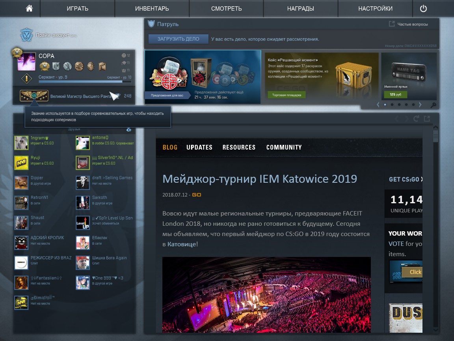This screenshot has width=454, height=341.
Task: Click the Сержант XP progress bar
Action: click(85, 81)
